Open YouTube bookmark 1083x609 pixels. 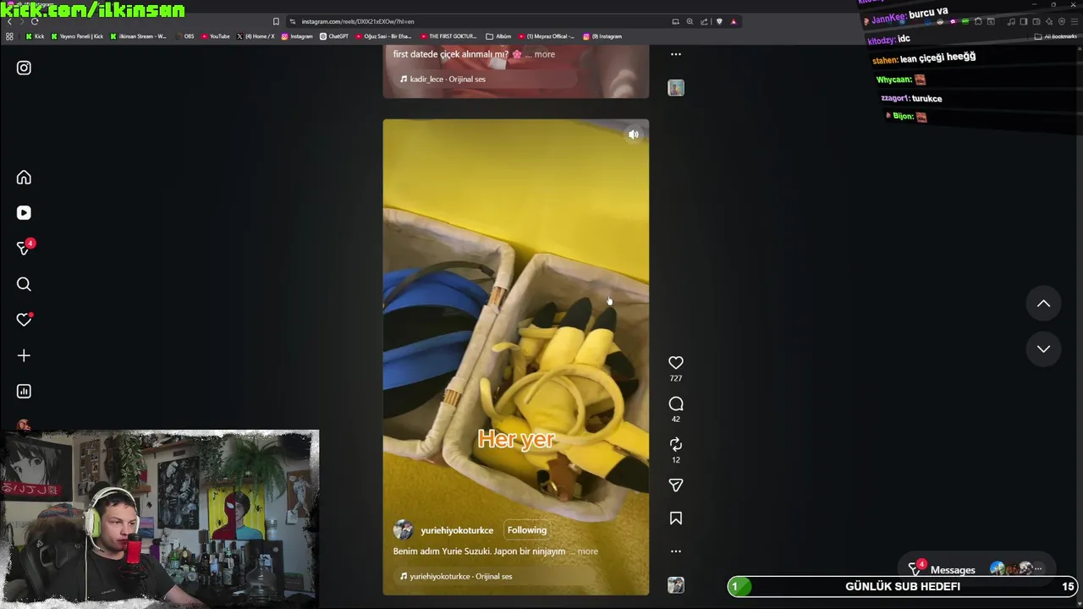coord(216,36)
